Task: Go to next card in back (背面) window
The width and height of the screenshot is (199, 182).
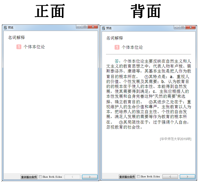Action: click(187, 176)
